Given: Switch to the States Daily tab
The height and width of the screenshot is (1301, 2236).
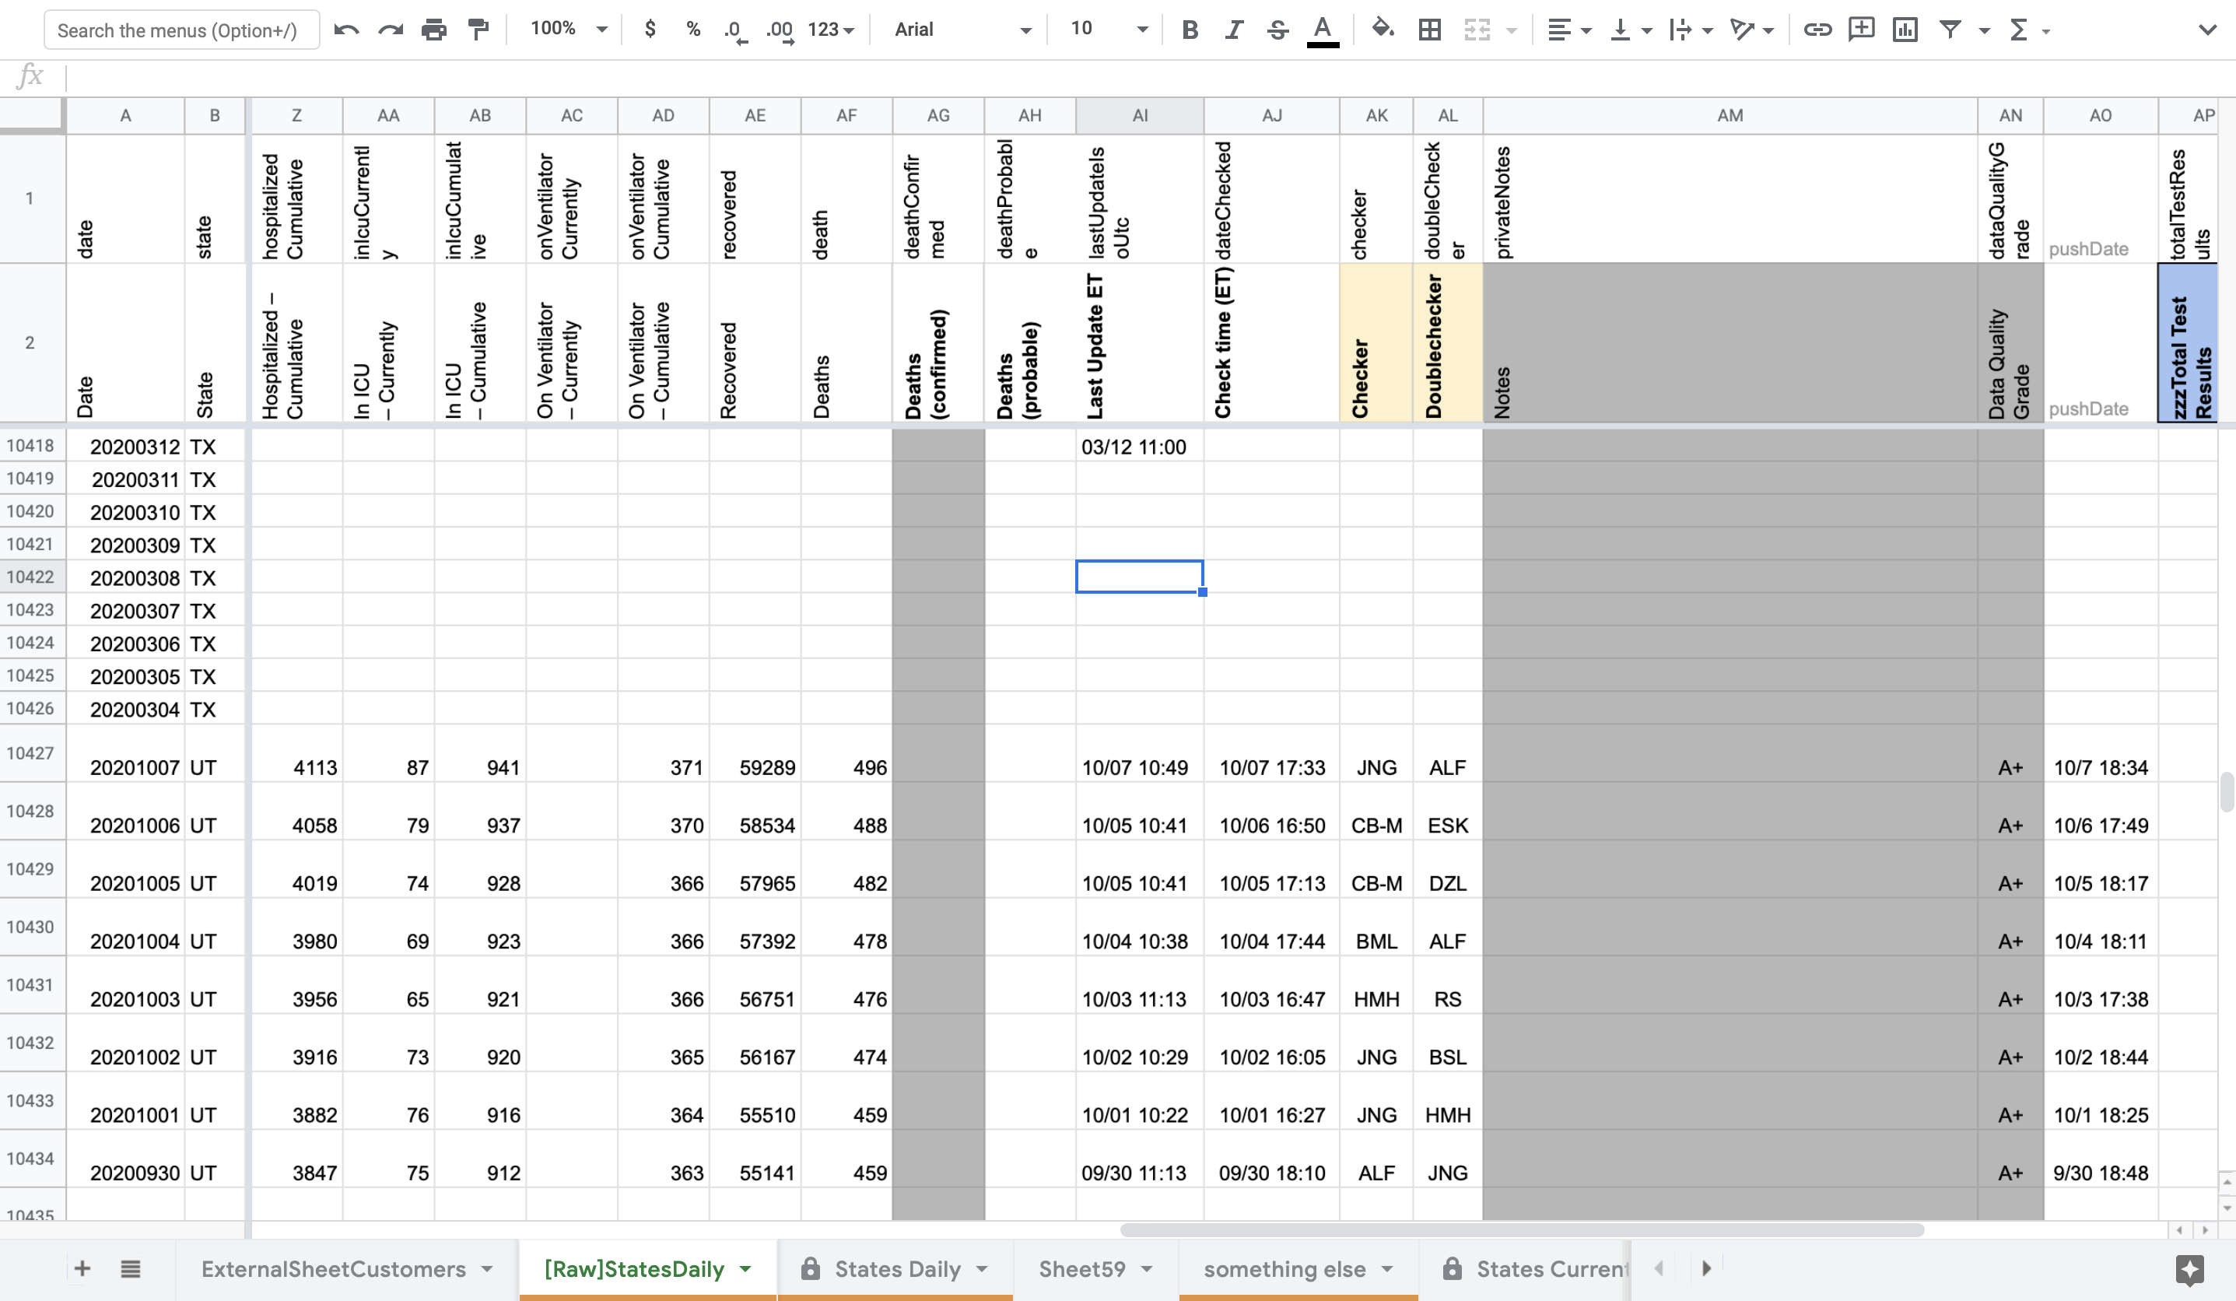Looking at the screenshot, I should (896, 1268).
